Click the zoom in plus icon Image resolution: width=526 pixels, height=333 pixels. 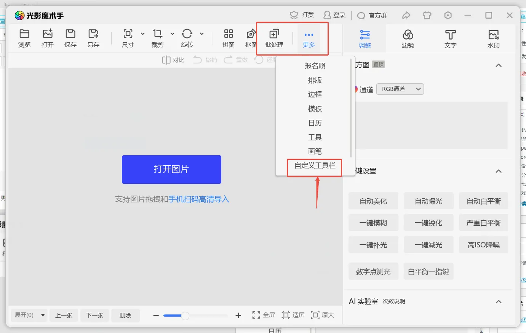point(238,315)
